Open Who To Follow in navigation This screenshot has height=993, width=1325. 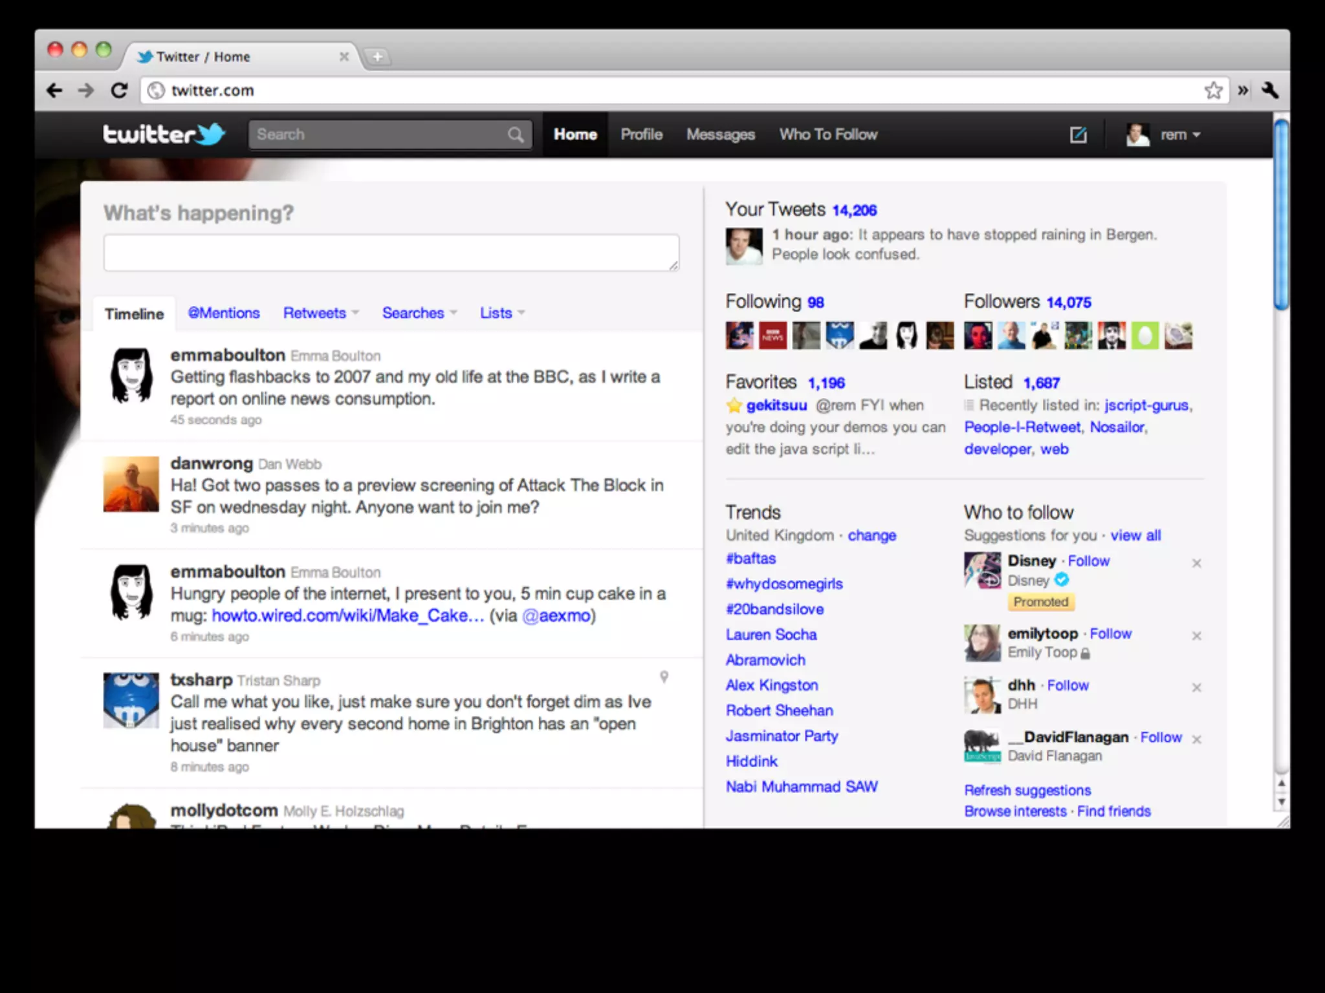tap(828, 134)
